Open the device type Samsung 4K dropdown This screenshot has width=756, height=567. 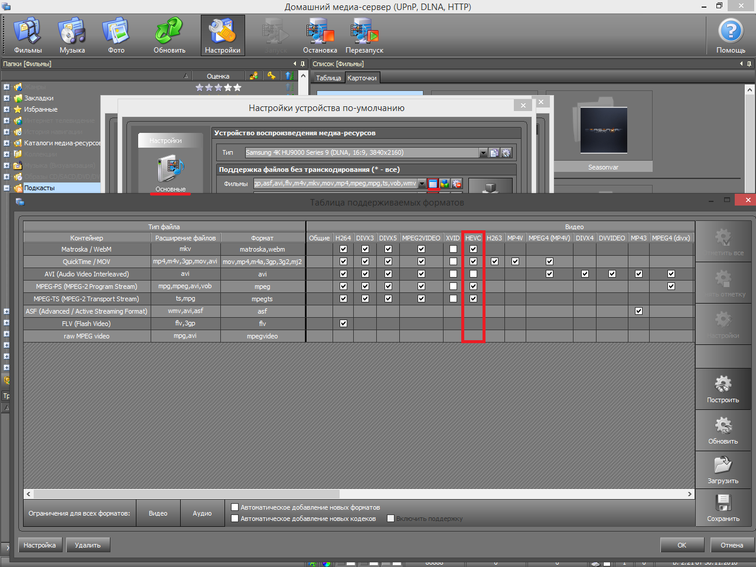(483, 153)
